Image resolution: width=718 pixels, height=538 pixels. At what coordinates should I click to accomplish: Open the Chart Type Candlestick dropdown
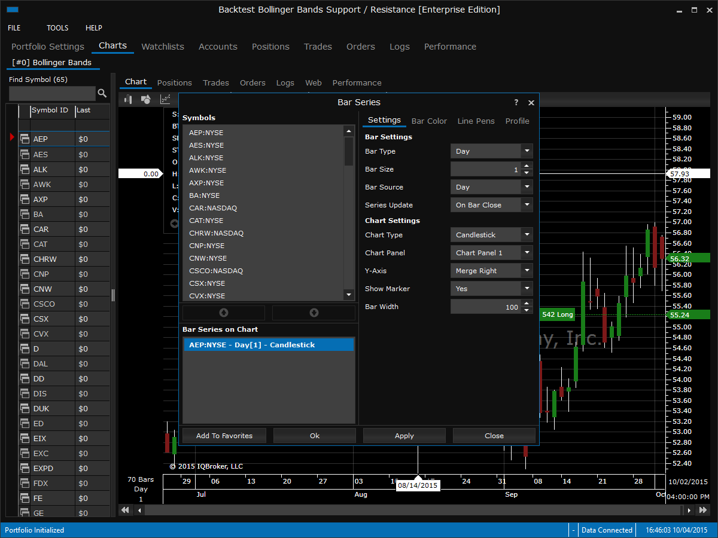[491, 235]
